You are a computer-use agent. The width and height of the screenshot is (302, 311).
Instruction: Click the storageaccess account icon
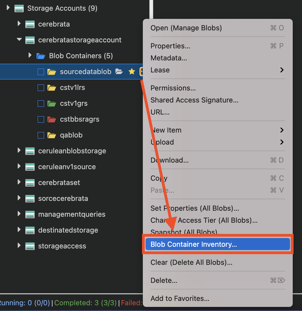(x=30, y=246)
